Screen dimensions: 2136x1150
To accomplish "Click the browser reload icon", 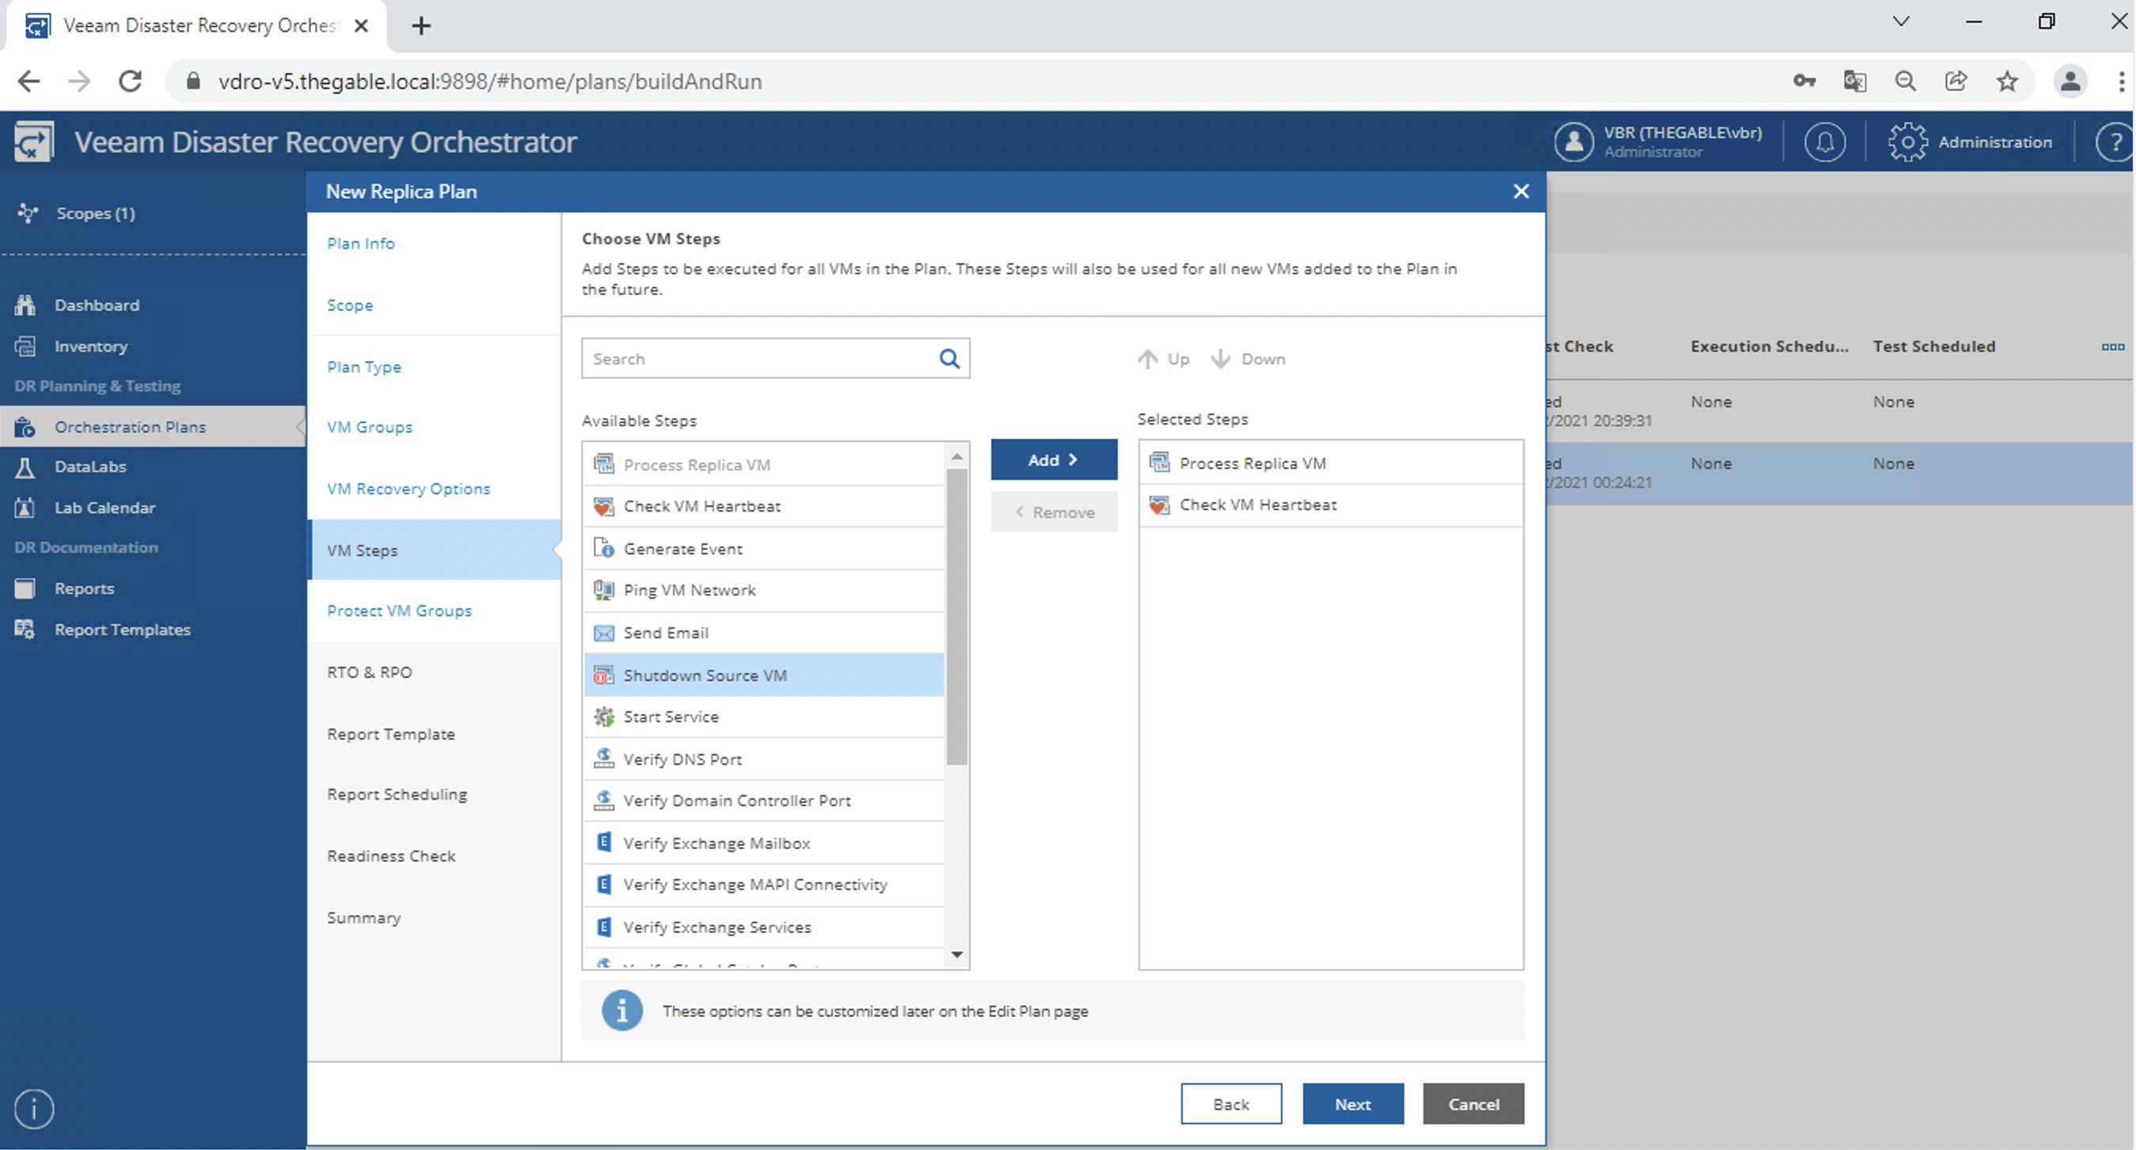I will tap(130, 82).
